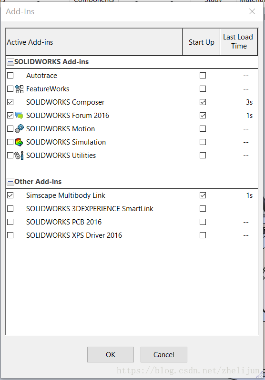Select the SOLIDWORKS Composer label

[x=65, y=102]
